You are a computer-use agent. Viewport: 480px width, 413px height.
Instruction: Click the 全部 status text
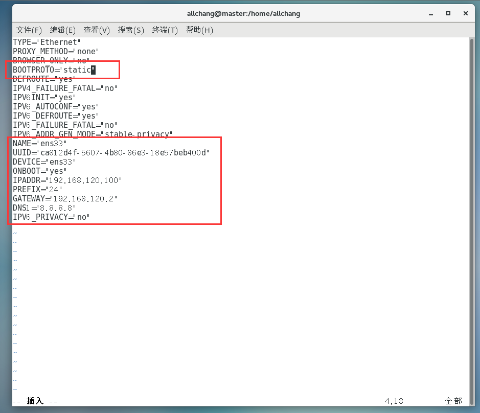pos(453,401)
